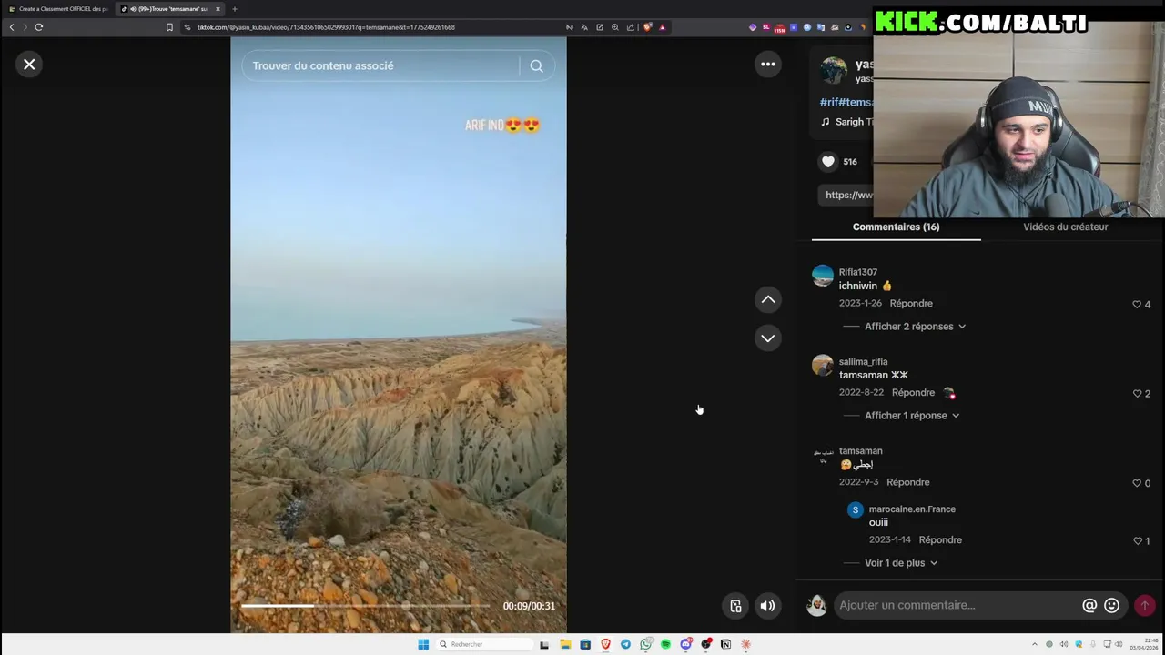The image size is (1165, 655).
Task: Go back in browser
Action: pos(12,27)
